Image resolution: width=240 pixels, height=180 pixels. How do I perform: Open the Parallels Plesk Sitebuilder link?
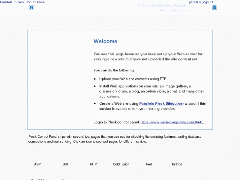tap(161, 103)
